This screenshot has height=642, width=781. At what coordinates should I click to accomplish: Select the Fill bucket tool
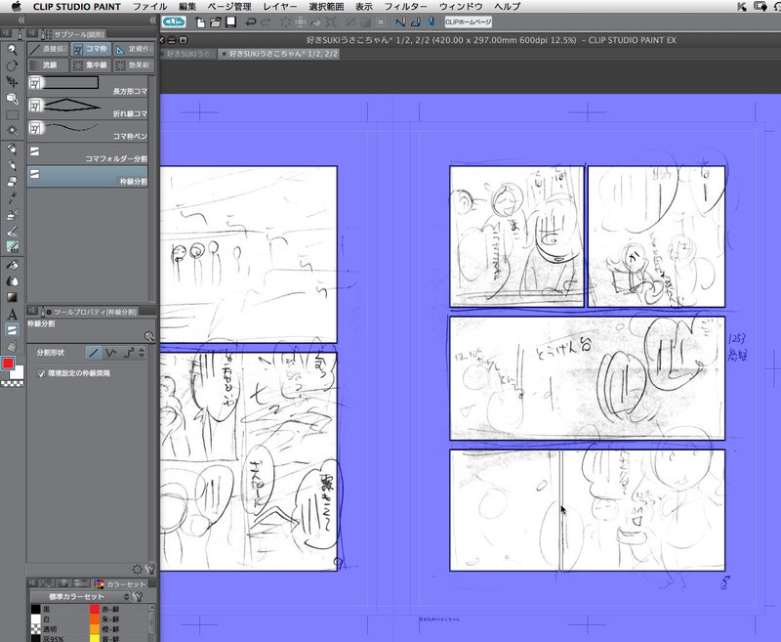(12, 265)
